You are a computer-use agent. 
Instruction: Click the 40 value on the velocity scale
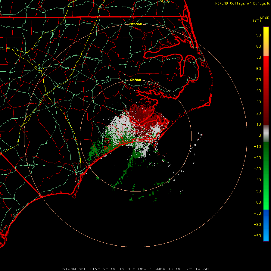(259, 91)
